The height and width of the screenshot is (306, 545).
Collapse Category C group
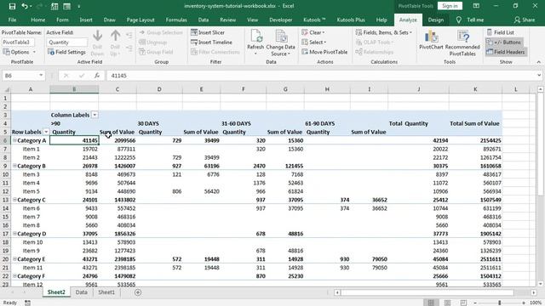tap(14, 200)
